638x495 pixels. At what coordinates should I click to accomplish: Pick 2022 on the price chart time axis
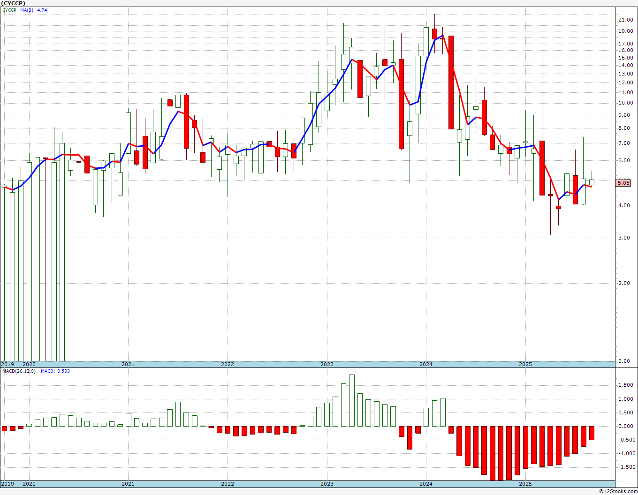tap(228, 364)
